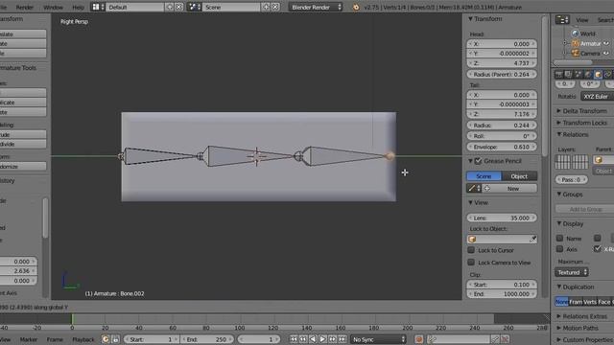Open the Scene properties tab icon
This screenshot has width=614, height=345.
point(578,75)
